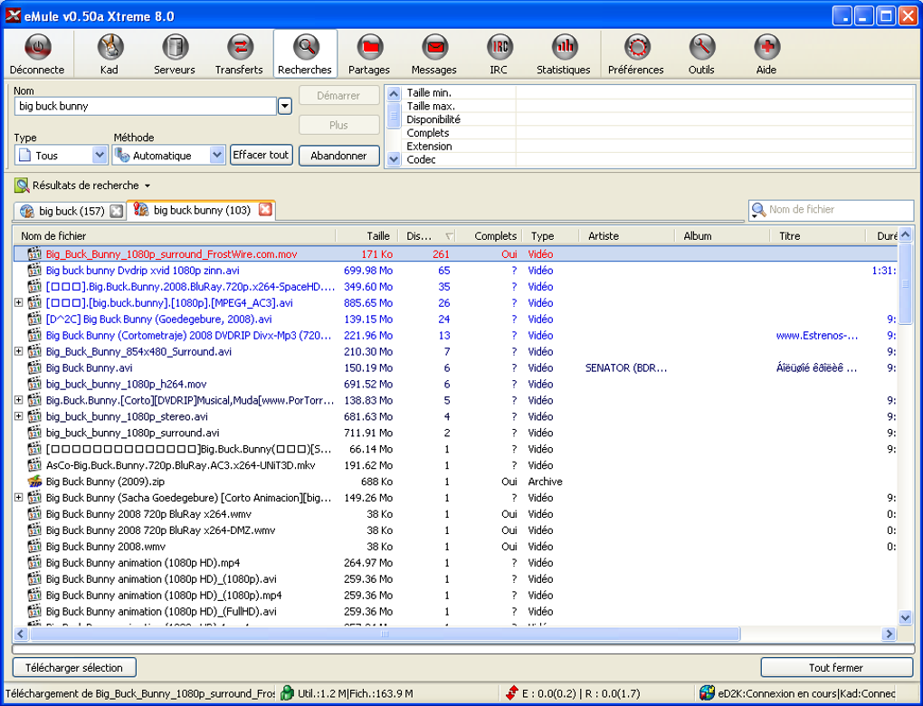Switch to the 'big buck (157)' results tab
This screenshot has height=706, width=923.
(x=70, y=211)
